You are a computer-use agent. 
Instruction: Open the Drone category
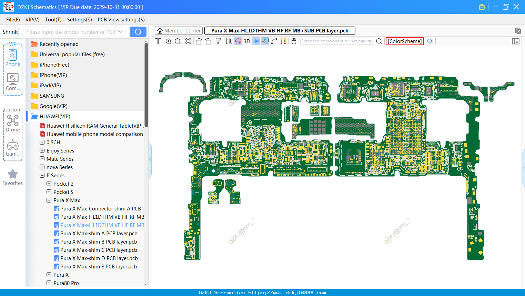(x=13, y=123)
